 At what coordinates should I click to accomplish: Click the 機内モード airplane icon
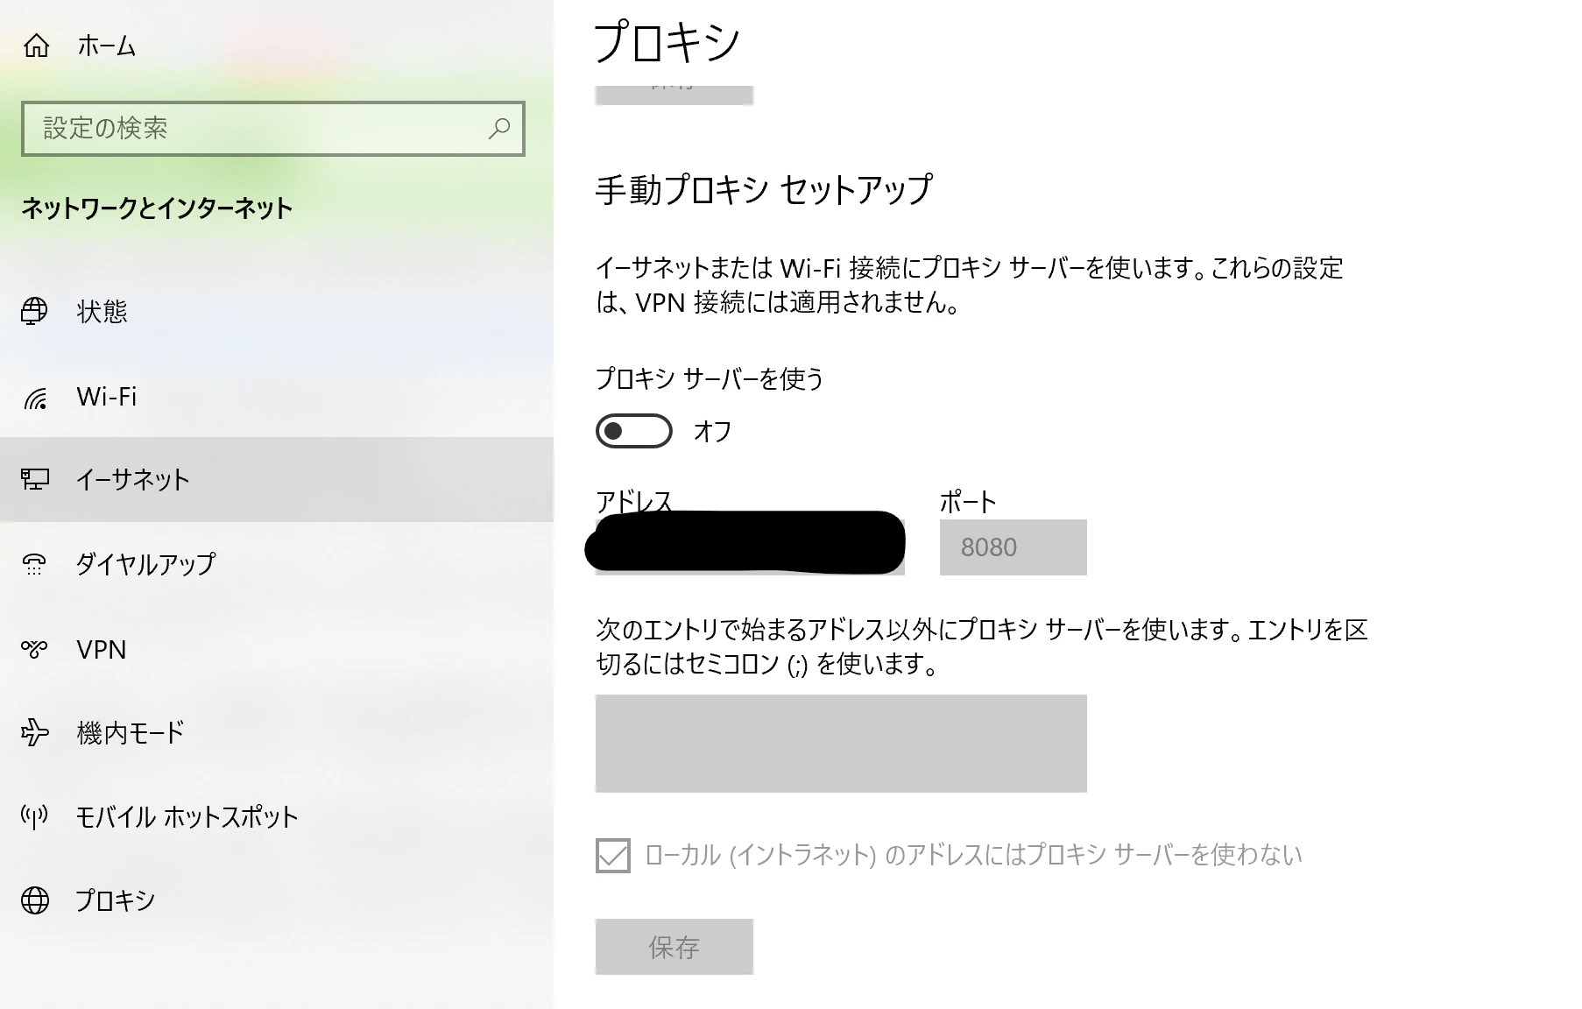point(35,734)
